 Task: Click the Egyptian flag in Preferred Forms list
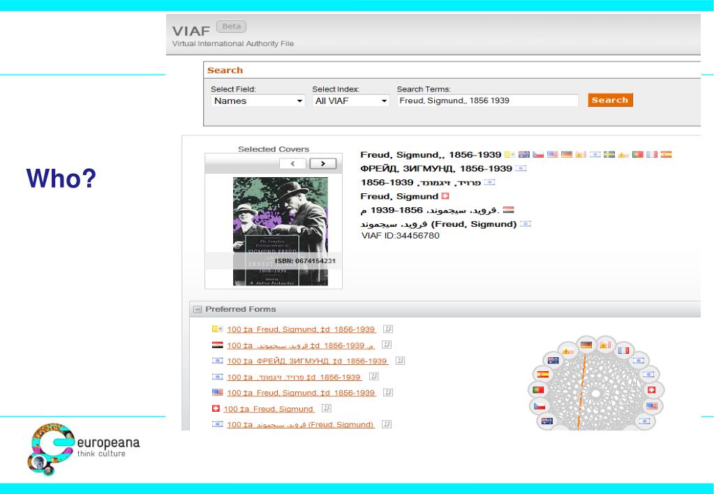[218, 345]
